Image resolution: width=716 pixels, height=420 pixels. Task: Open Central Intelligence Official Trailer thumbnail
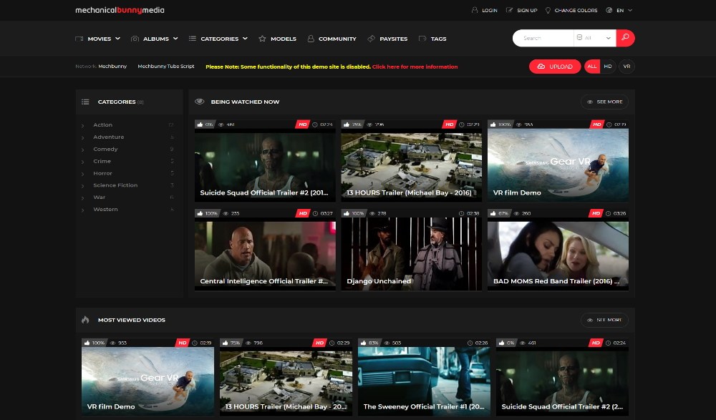pyautogui.click(x=265, y=254)
